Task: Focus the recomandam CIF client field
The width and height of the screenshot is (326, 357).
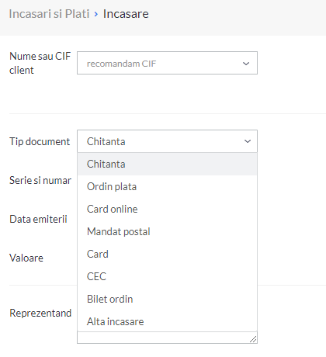Action: (167, 63)
